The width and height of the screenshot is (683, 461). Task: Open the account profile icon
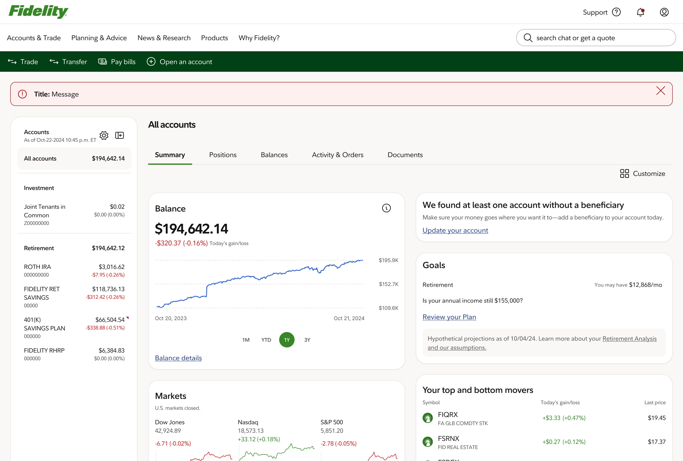click(664, 12)
